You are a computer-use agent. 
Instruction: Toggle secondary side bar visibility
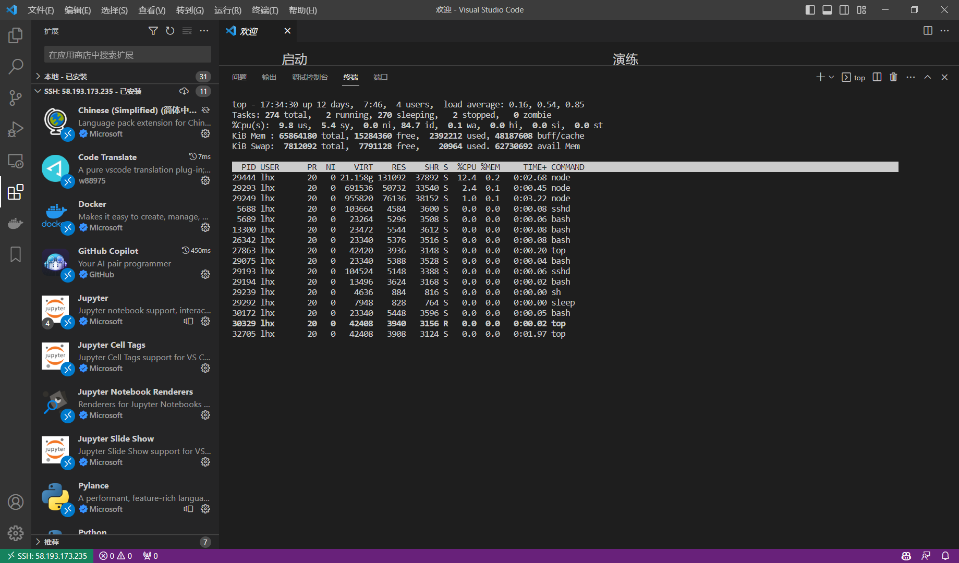(844, 10)
